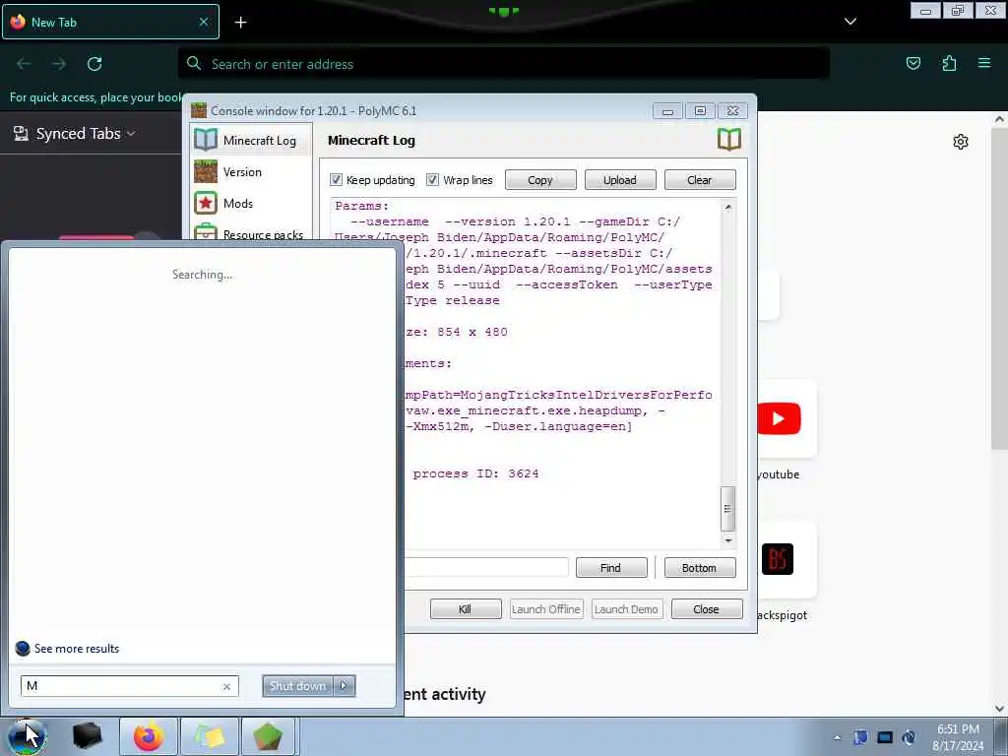Click the Minecraft Log book icon
The image size is (1008, 756).
pyautogui.click(x=206, y=140)
